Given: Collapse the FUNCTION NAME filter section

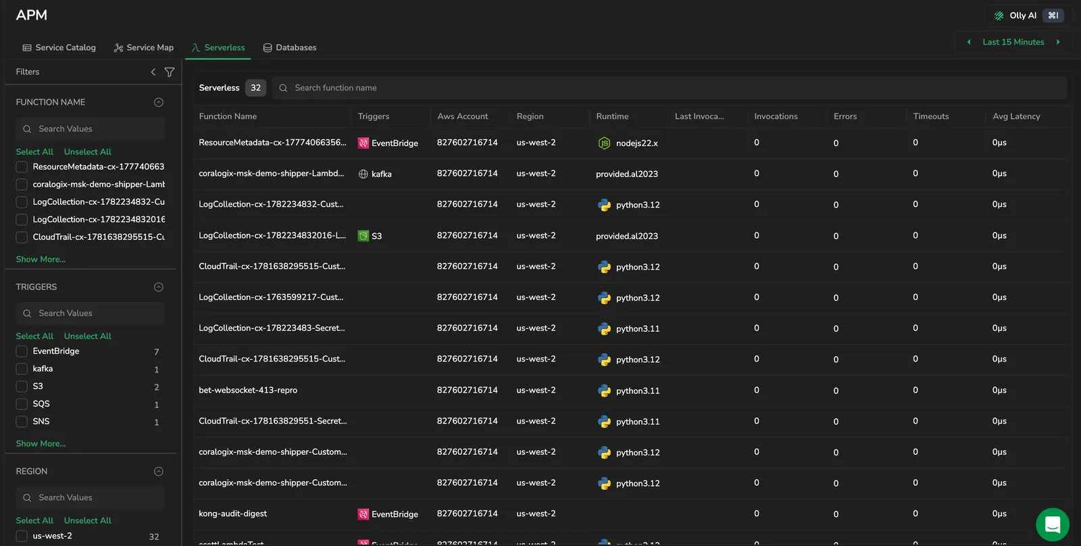Looking at the screenshot, I should (159, 102).
